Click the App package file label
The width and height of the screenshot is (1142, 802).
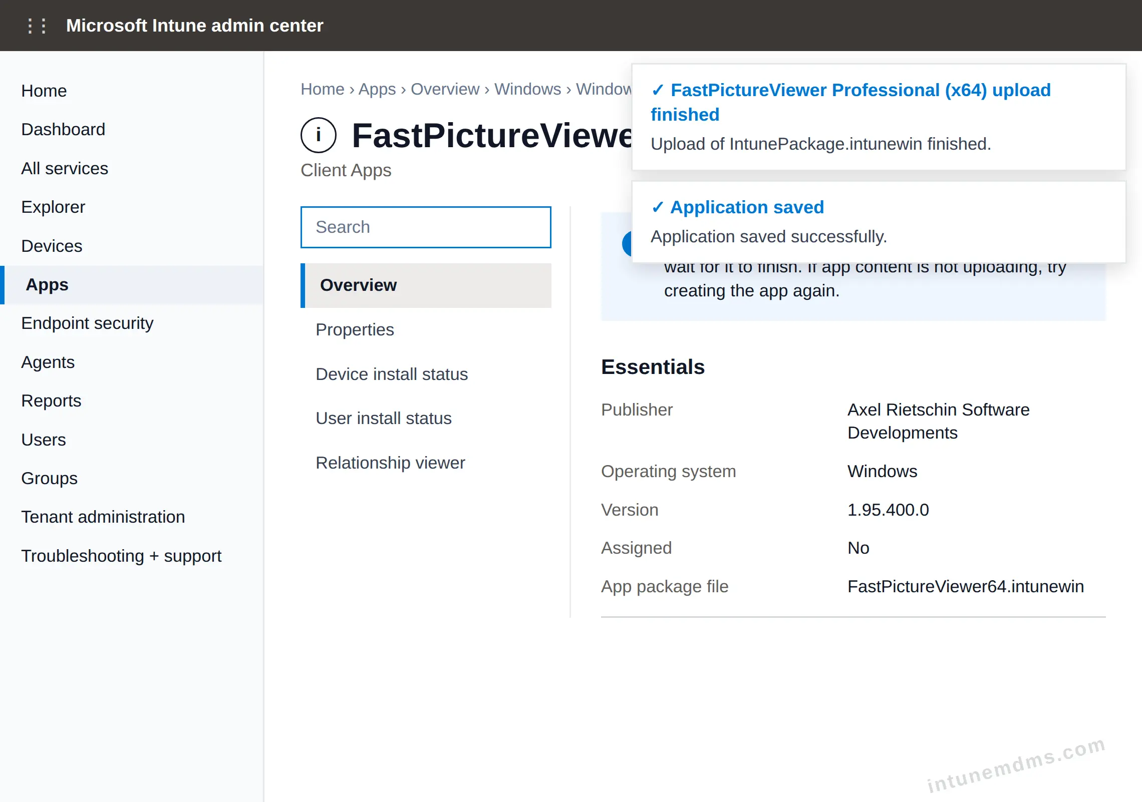665,586
